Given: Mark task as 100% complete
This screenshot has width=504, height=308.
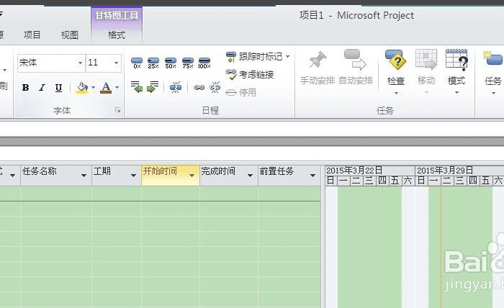Looking at the screenshot, I should tap(204, 63).
